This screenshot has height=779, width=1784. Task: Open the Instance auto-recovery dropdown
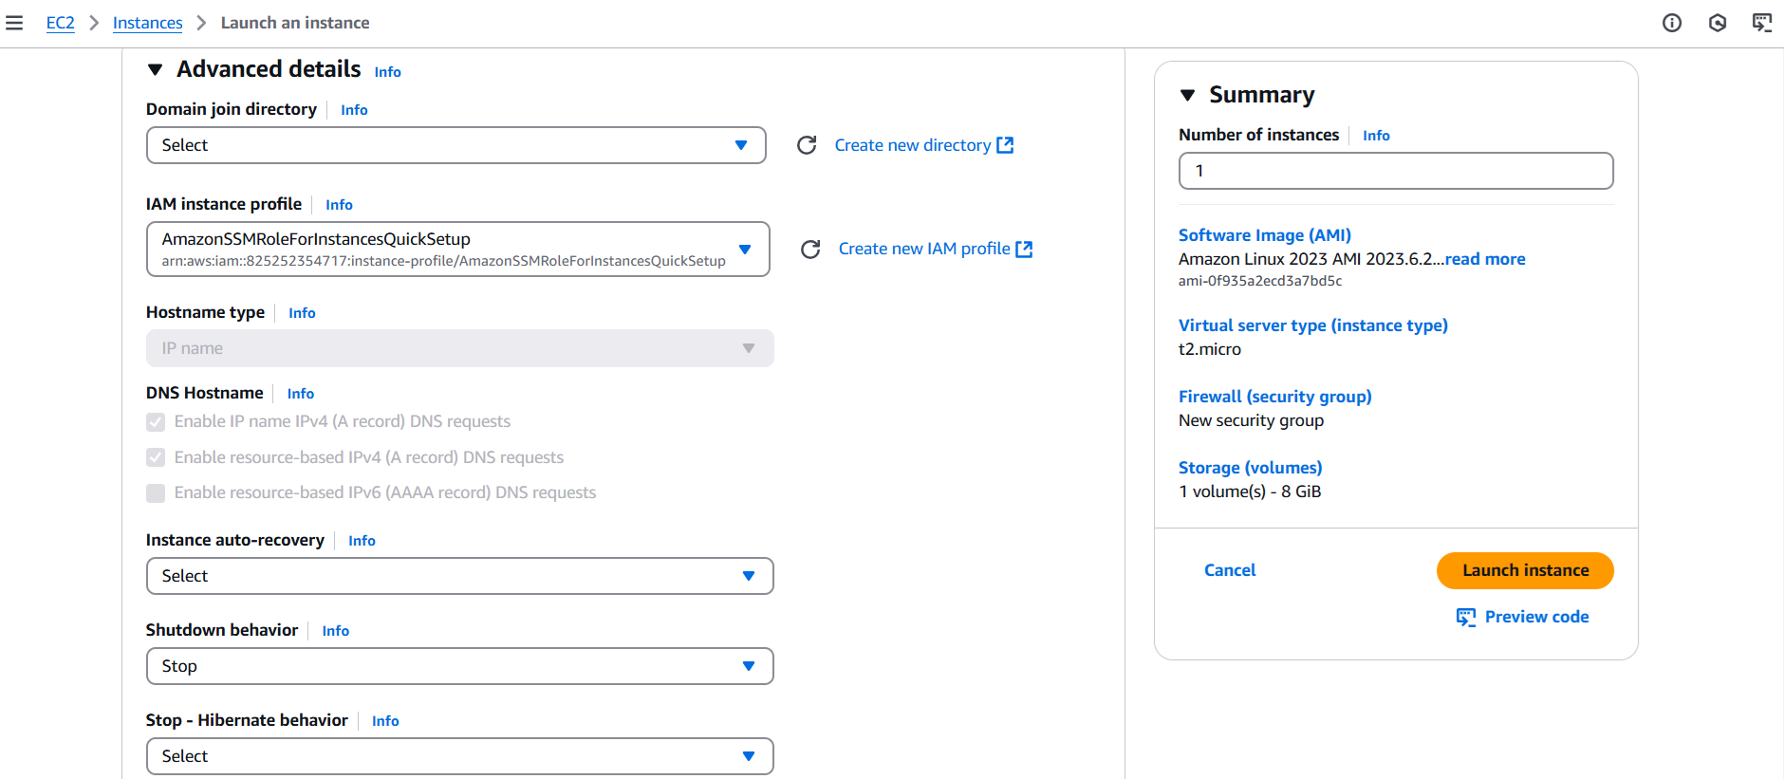click(x=459, y=576)
